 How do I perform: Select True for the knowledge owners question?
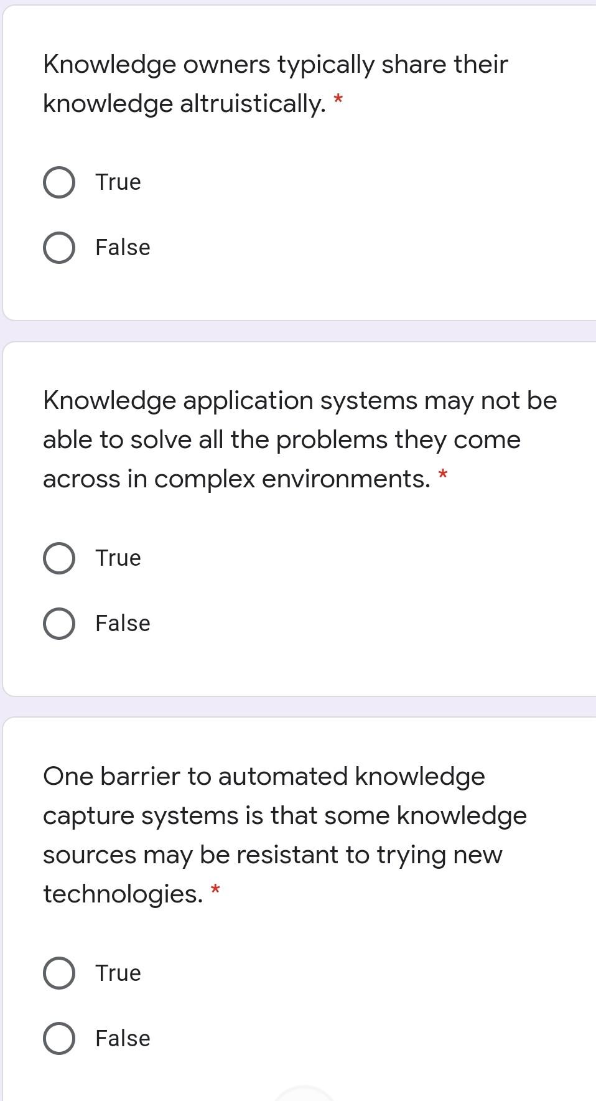pos(59,182)
